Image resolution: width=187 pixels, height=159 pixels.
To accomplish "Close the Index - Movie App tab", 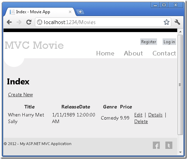I will click(70, 12).
